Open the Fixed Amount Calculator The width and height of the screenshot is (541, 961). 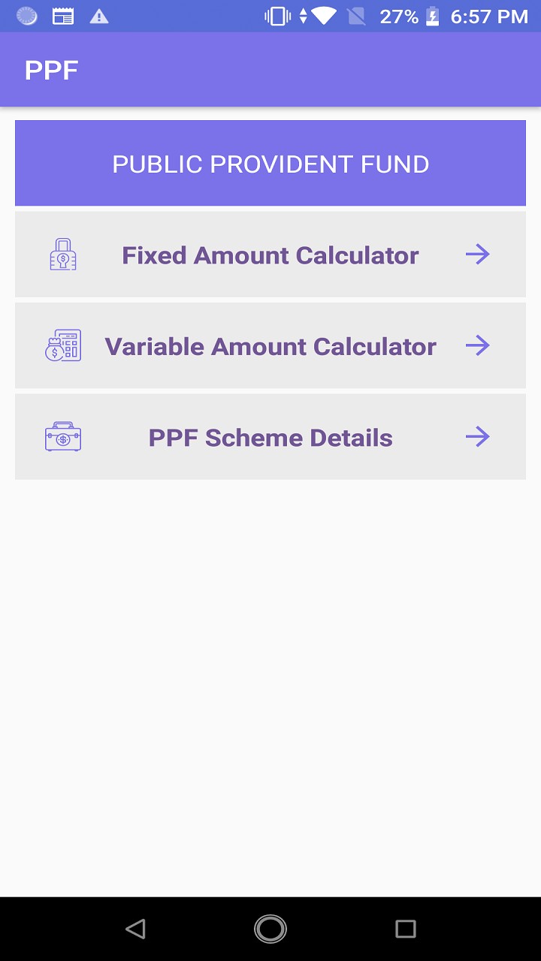tap(270, 255)
